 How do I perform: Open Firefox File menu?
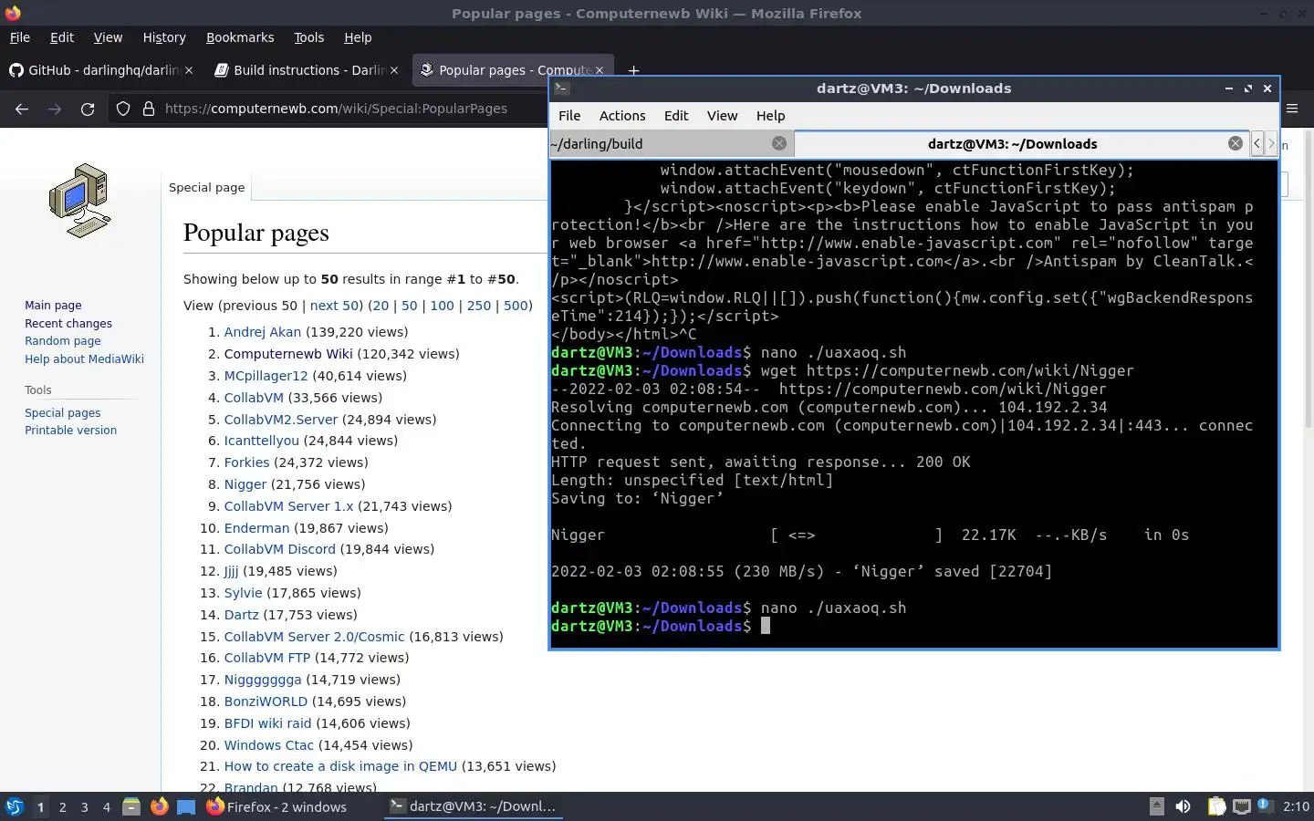pos(20,37)
